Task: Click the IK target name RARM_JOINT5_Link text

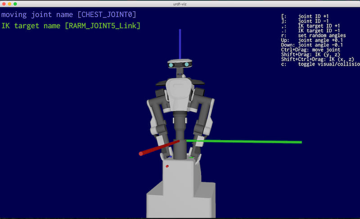Action: pyautogui.click(x=71, y=26)
